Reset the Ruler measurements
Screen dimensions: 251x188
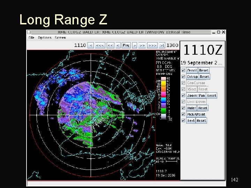pos(203,108)
